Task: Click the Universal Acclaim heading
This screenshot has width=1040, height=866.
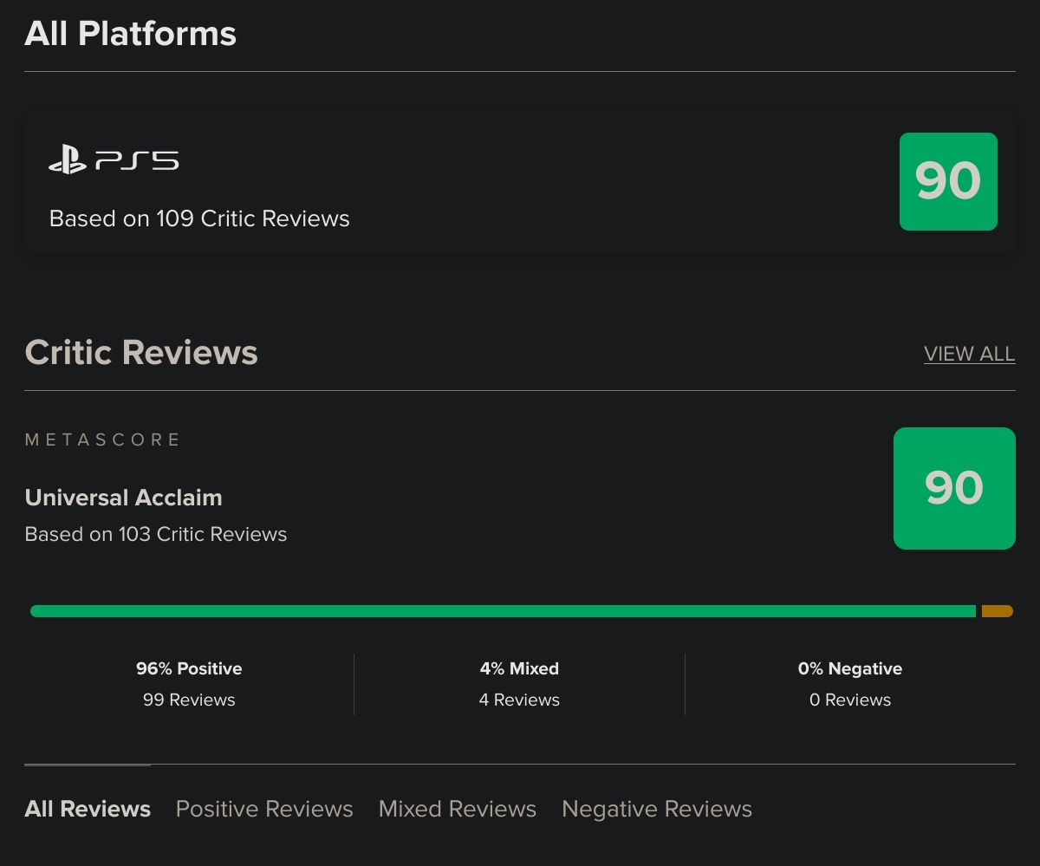Action: click(123, 498)
